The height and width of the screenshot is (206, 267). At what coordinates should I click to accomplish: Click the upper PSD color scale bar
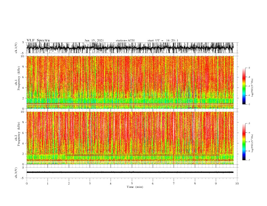[244, 86]
